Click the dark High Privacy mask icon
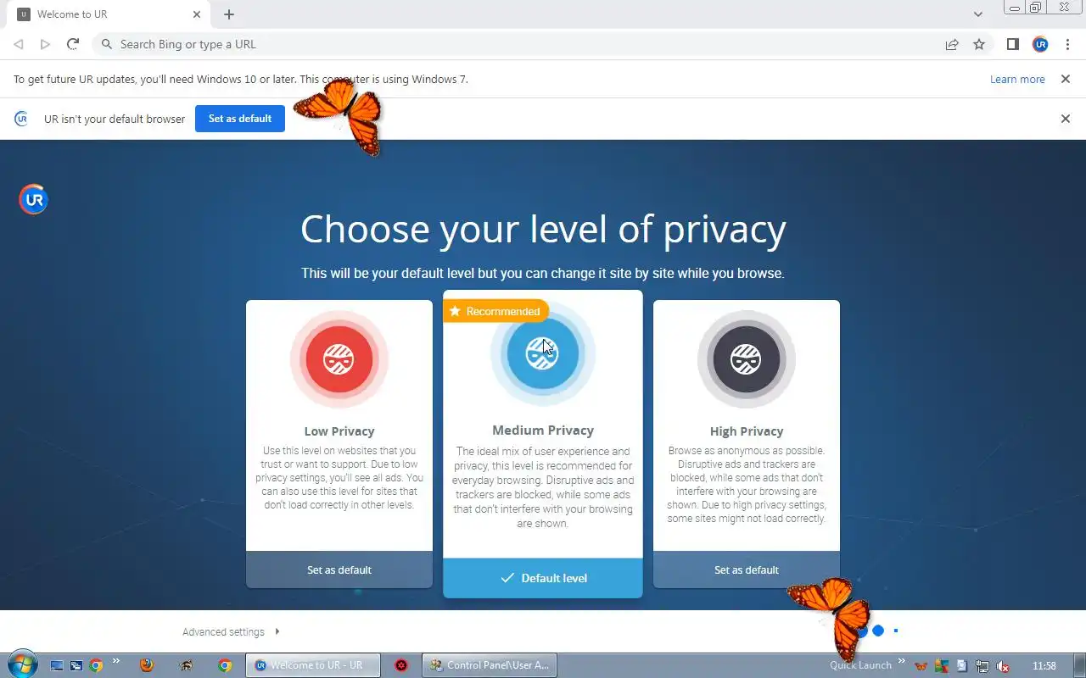Screen dimensions: 1086x678 [747, 359]
